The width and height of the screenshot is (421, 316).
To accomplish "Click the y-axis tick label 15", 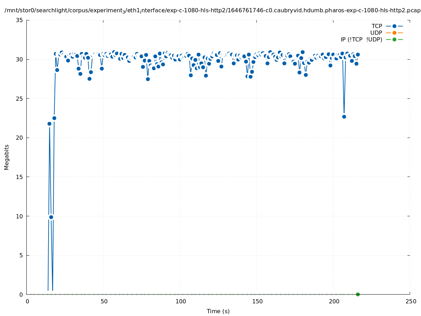I will point(20,177).
